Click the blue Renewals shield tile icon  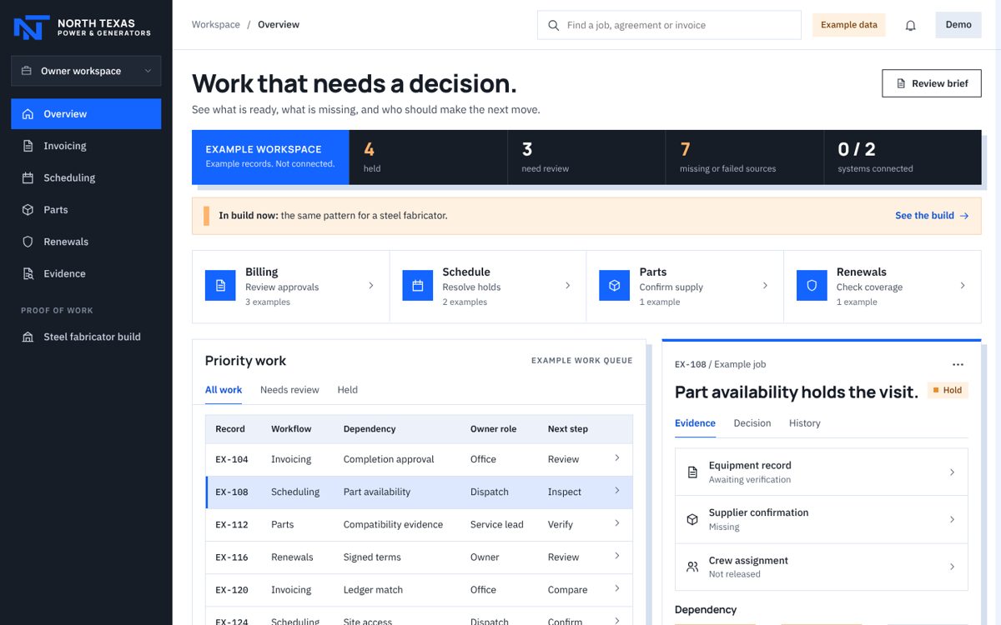(x=812, y=285)
